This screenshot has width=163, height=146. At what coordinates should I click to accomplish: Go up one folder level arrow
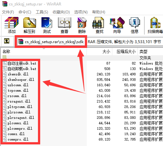pyautogui.click(x=7, y=41)
